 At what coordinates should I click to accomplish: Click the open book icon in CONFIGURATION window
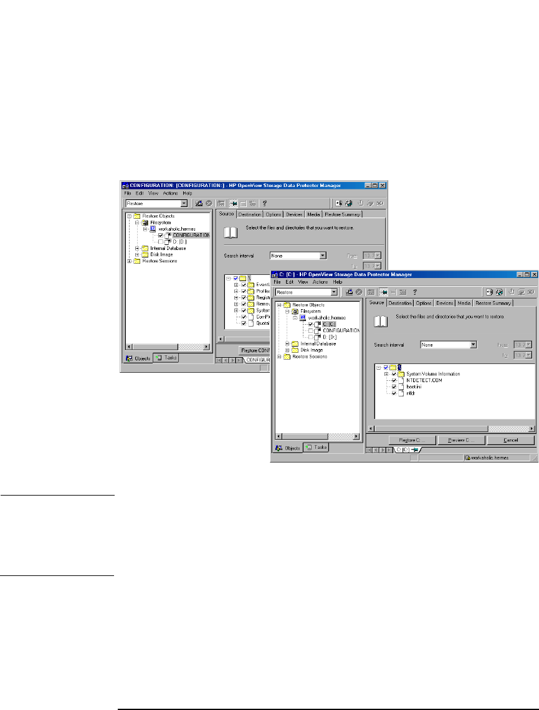pos(231,233)
